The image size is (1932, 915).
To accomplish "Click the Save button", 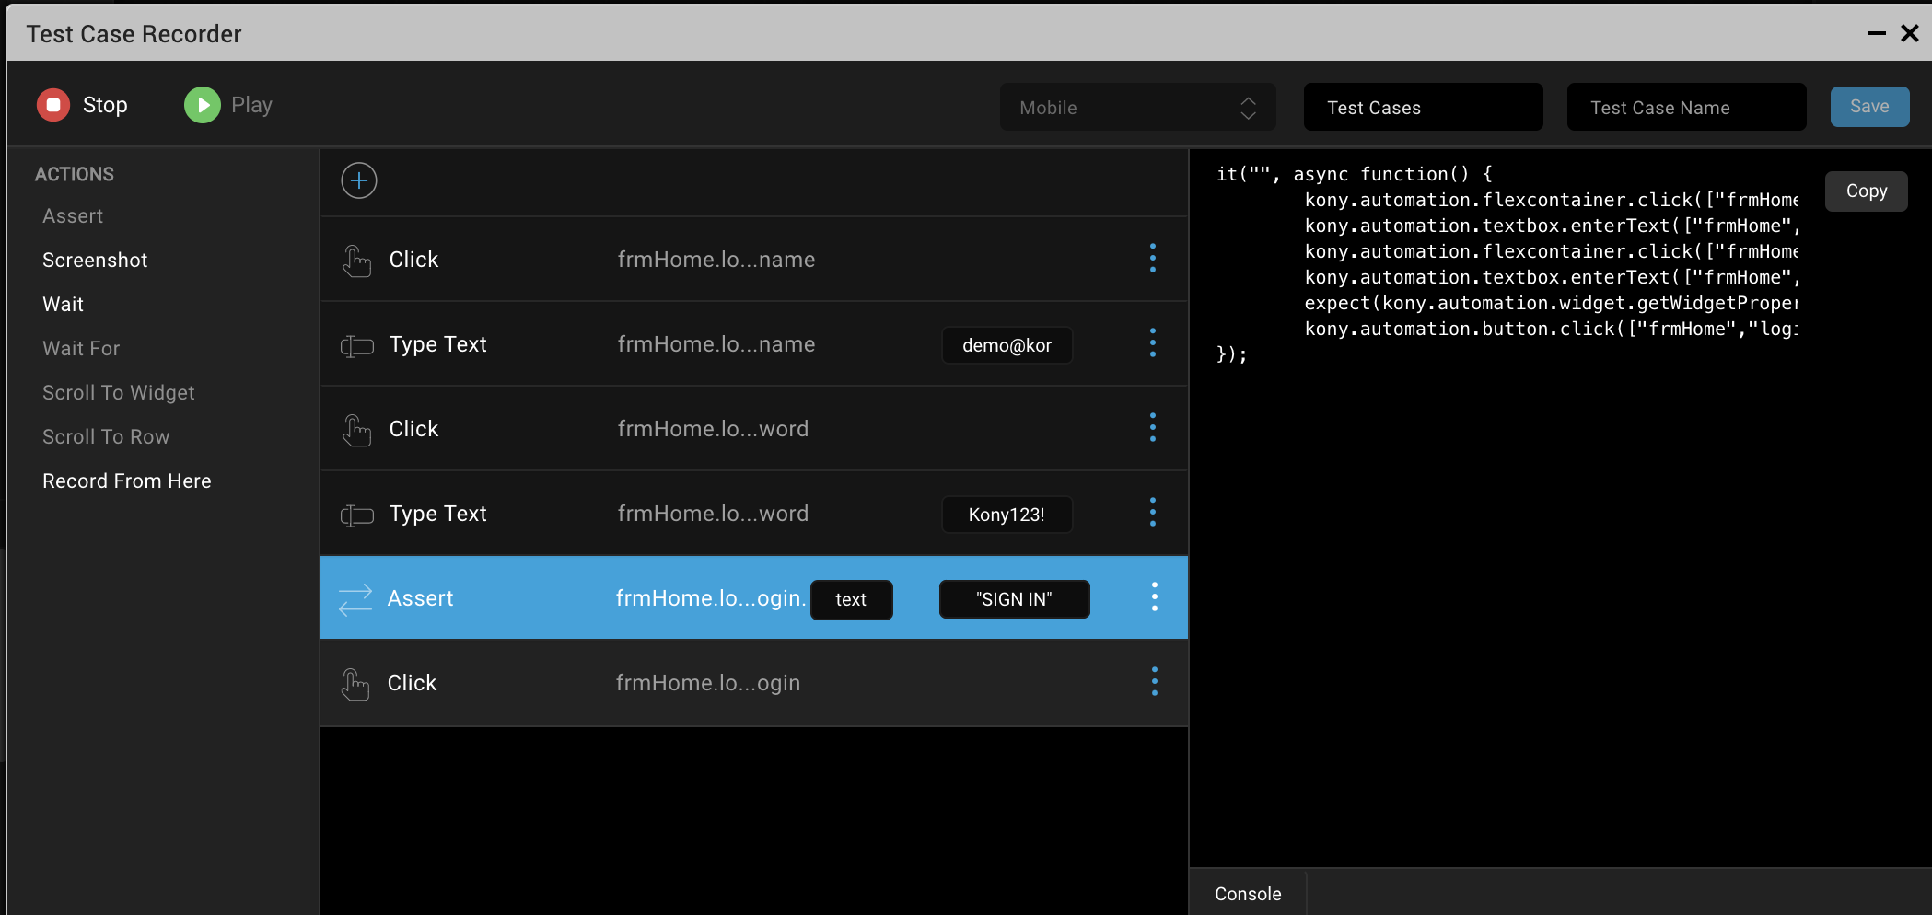I will point(1869,106).
